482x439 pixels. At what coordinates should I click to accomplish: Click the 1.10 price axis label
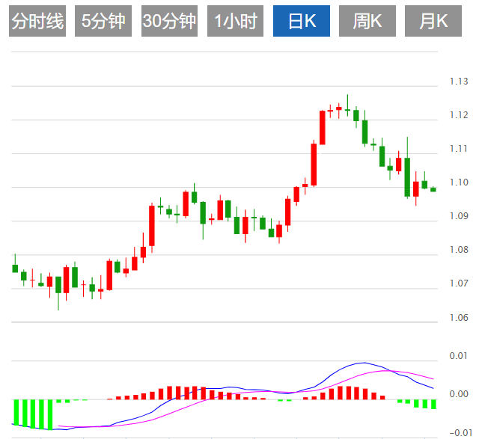[459, 182]
